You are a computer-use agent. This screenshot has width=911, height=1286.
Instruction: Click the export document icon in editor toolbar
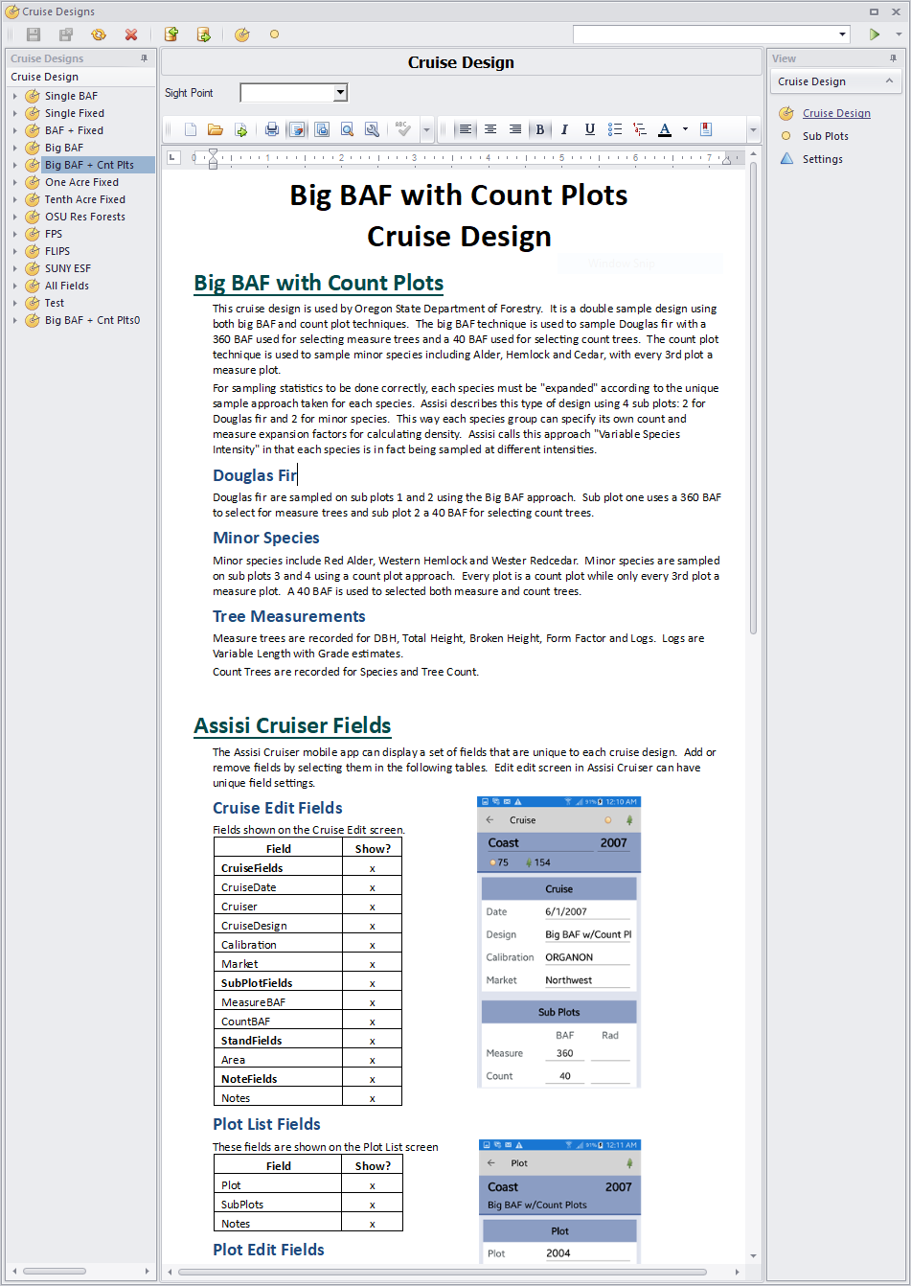click(240, 129)
